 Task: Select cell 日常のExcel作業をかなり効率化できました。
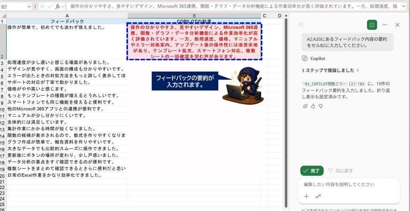tap(67, 175)
